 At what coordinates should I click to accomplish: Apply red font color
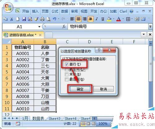(118, 19)
